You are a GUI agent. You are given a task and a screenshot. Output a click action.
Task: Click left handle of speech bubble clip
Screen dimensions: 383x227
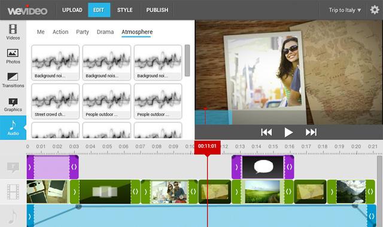coord(237,167)
